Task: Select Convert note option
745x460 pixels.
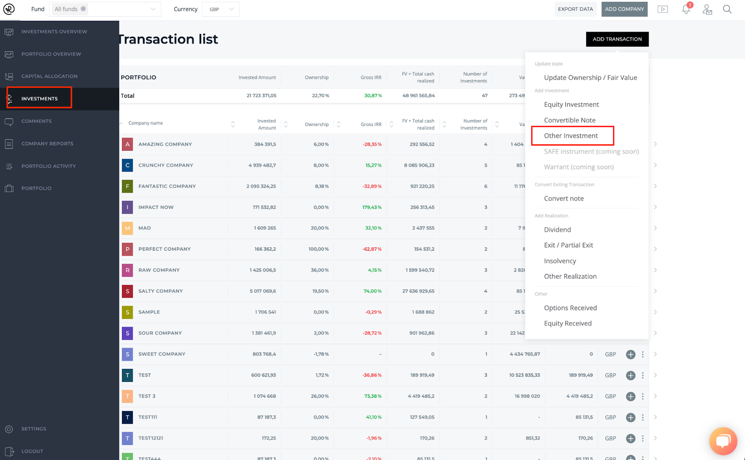Action: [x=563, y=199]
